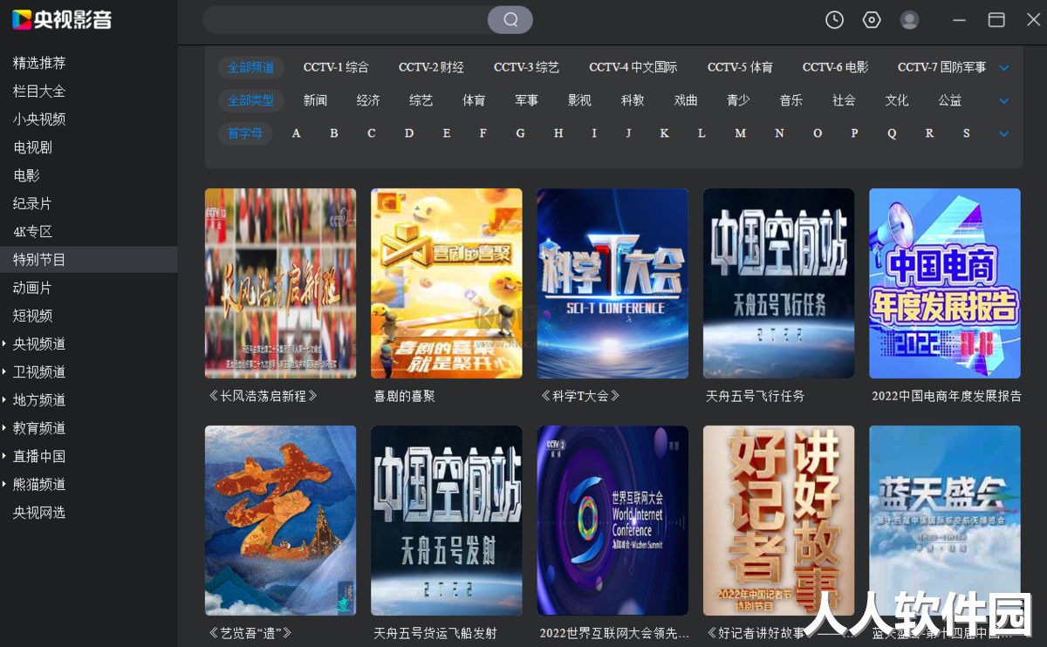Viewport: 1047px width, 647px height.
Task: Open 纪录片 in the sidebar
Action: (33, 203)
